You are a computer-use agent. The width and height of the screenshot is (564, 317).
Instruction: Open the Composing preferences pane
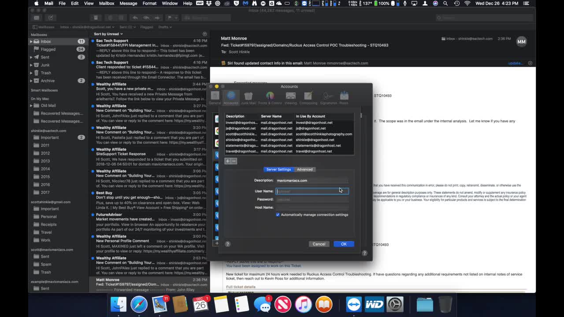pyautogui.click(x=308, y=98)
